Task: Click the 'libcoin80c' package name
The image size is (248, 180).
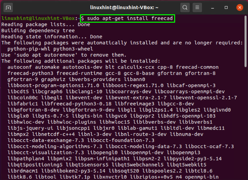Action: click(x=23, y=98)
